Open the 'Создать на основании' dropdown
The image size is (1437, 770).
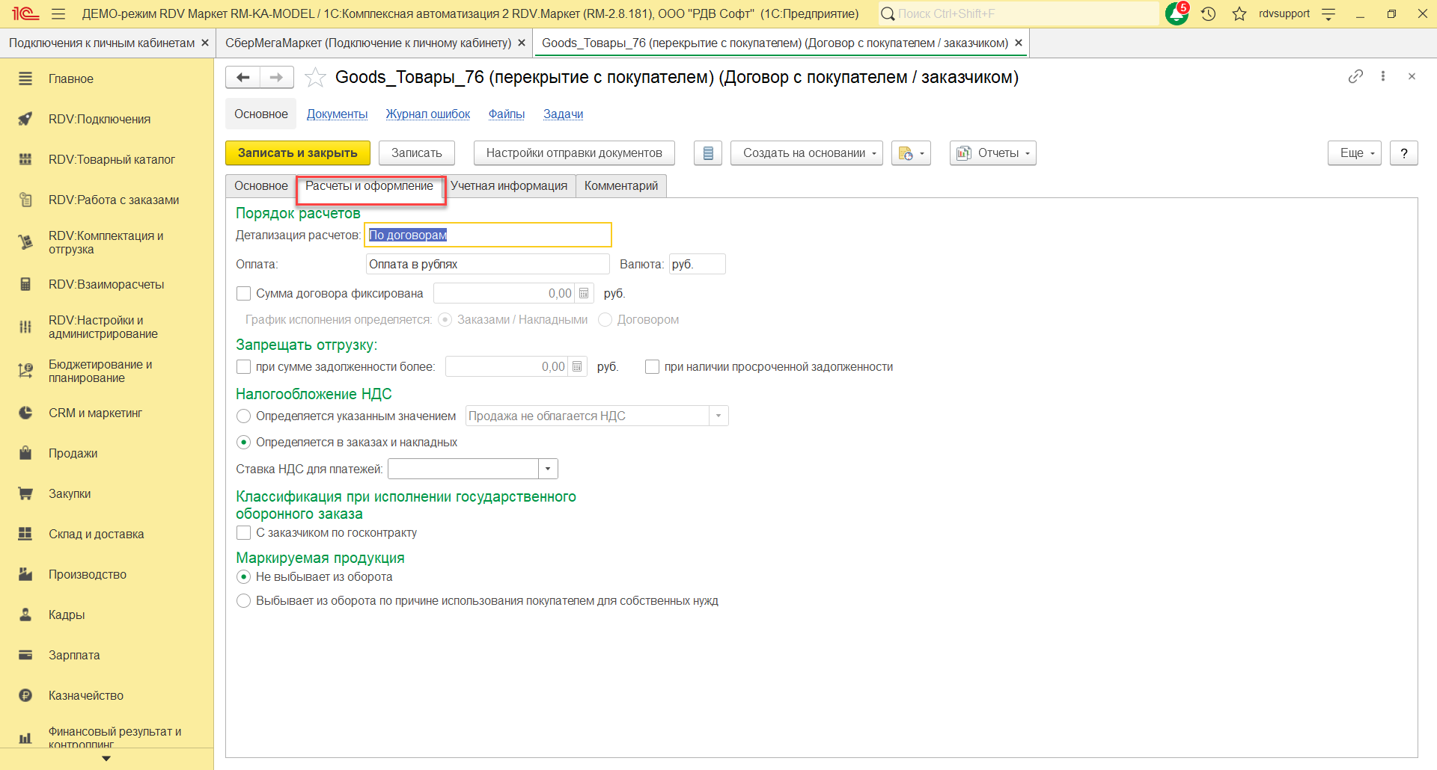[806, 153]
